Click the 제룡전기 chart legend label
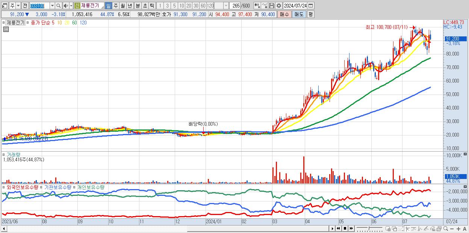Image resolution: width=469 pixels, height=233 pixels. tap(15, 23)
